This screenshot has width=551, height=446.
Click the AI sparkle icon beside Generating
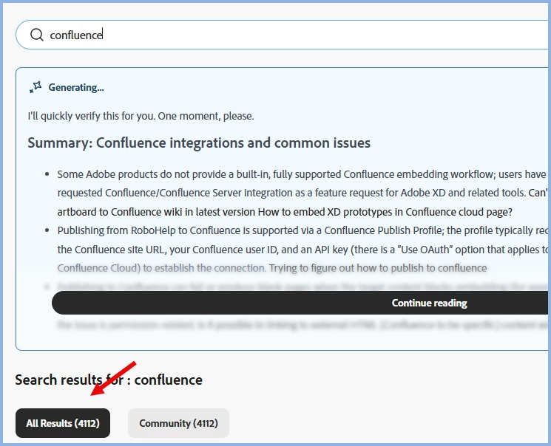(x=36, y=87)
